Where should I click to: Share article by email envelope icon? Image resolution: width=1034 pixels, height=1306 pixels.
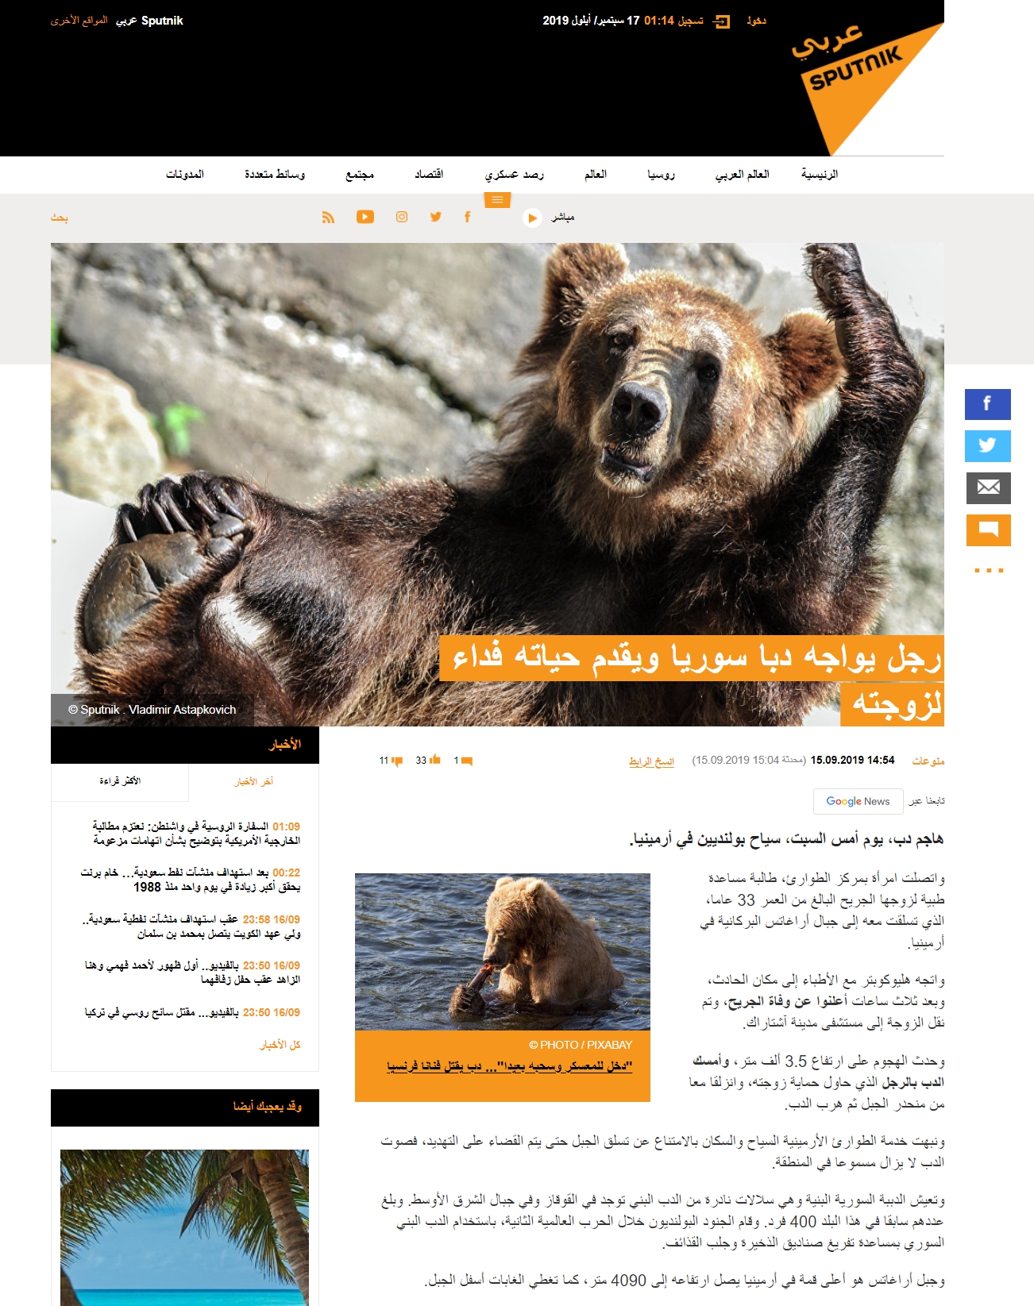click(x=987, y=487)
